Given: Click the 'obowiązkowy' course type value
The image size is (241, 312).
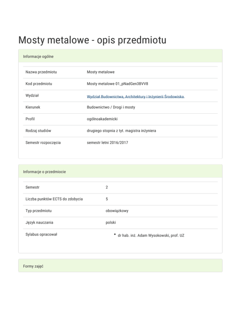Looking at the screenshot, I should tap(117, 211).
